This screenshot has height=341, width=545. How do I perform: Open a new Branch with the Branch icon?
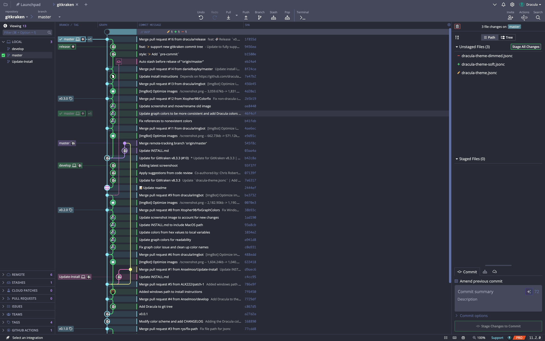coord(259,17)
